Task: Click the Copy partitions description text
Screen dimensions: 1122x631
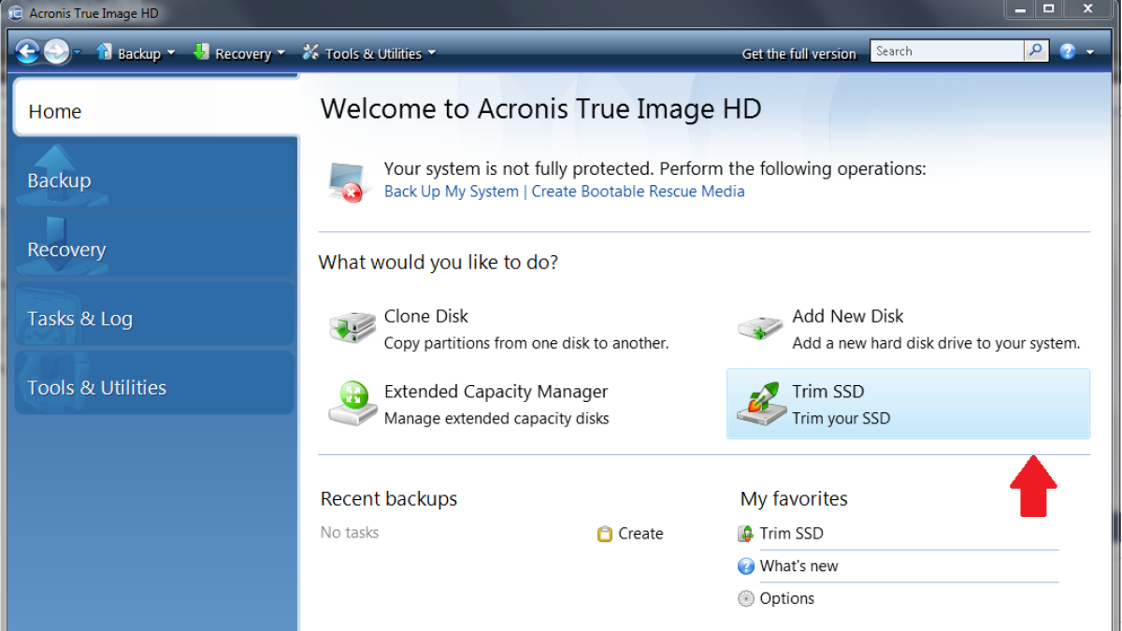Action: click(526, 343)
